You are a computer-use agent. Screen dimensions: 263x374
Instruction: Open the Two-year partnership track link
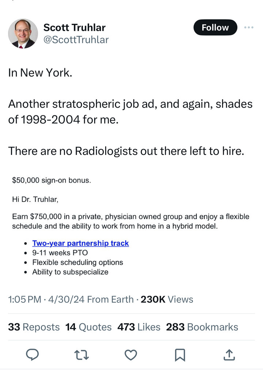[x=80, y=243]
